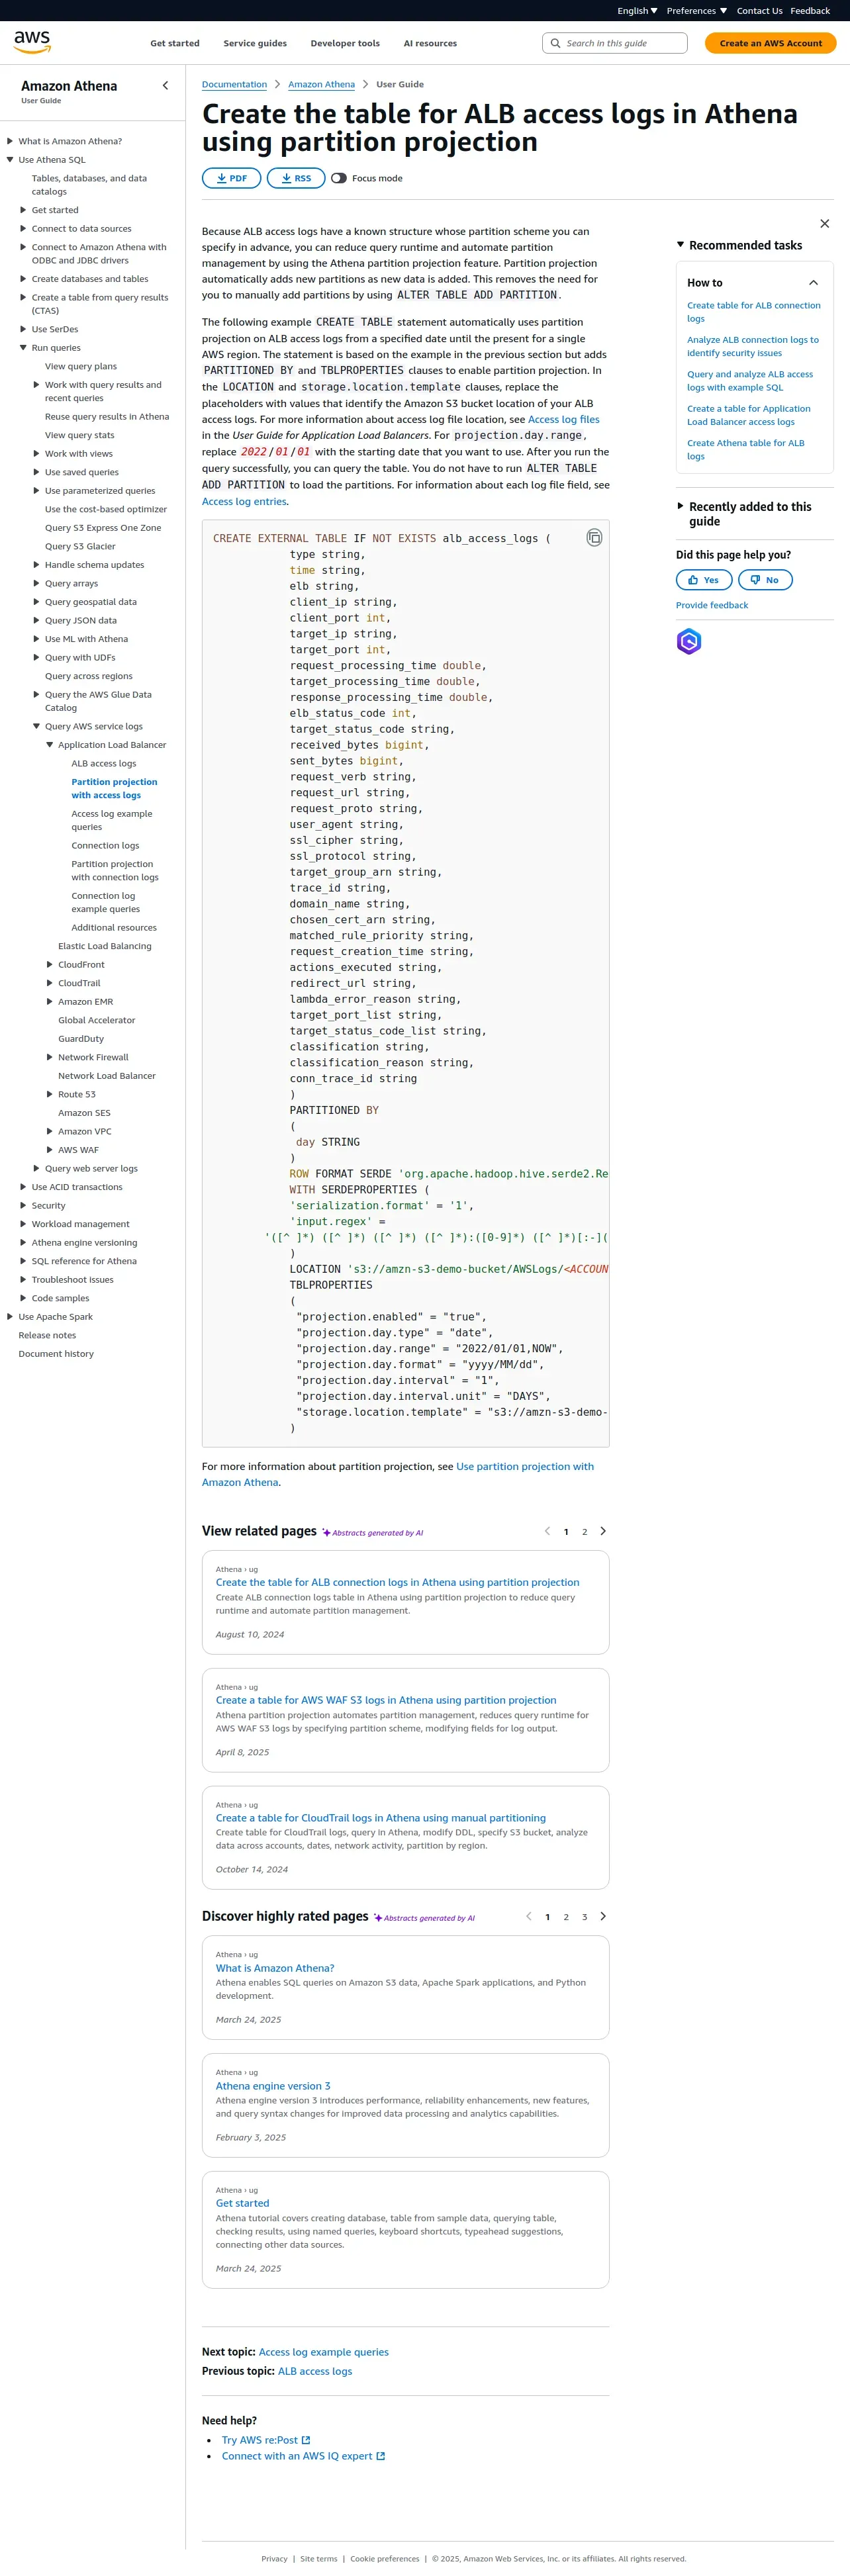This screenshot has height=2576, width=850.
Task: Toggle Focus mode switch
Action: pyautogui.click(x=339, y=178)
